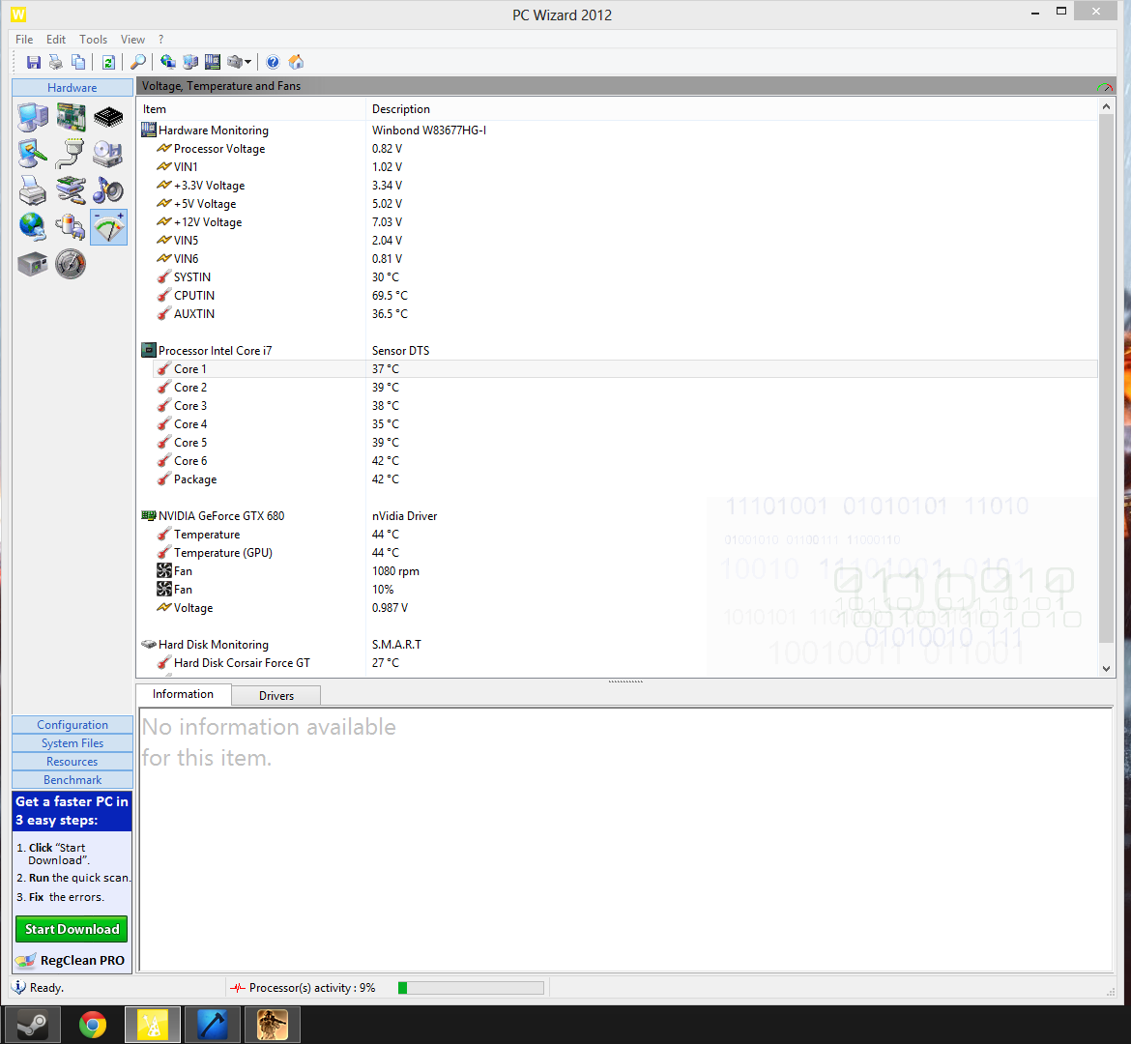This screenshot has width=1131, height=1044.
Task: Select the gray power supply box icon
Action: [x=33, y=264]
